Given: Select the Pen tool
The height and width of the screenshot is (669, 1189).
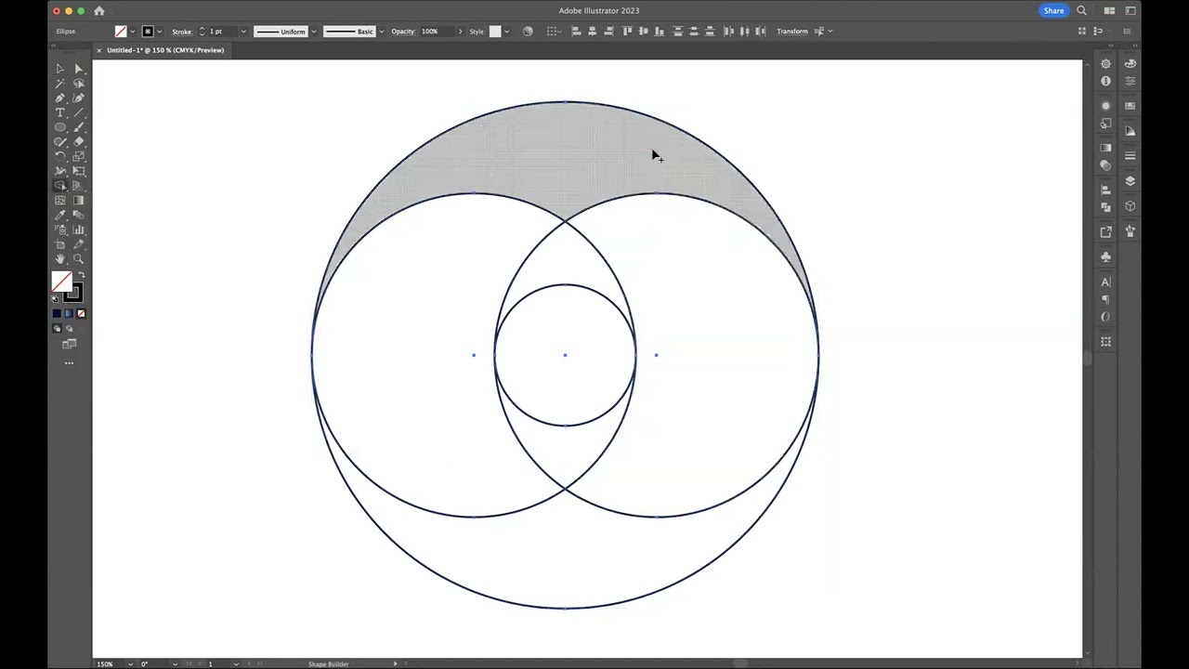Looking at the screenshot, I should pos(60,98).
